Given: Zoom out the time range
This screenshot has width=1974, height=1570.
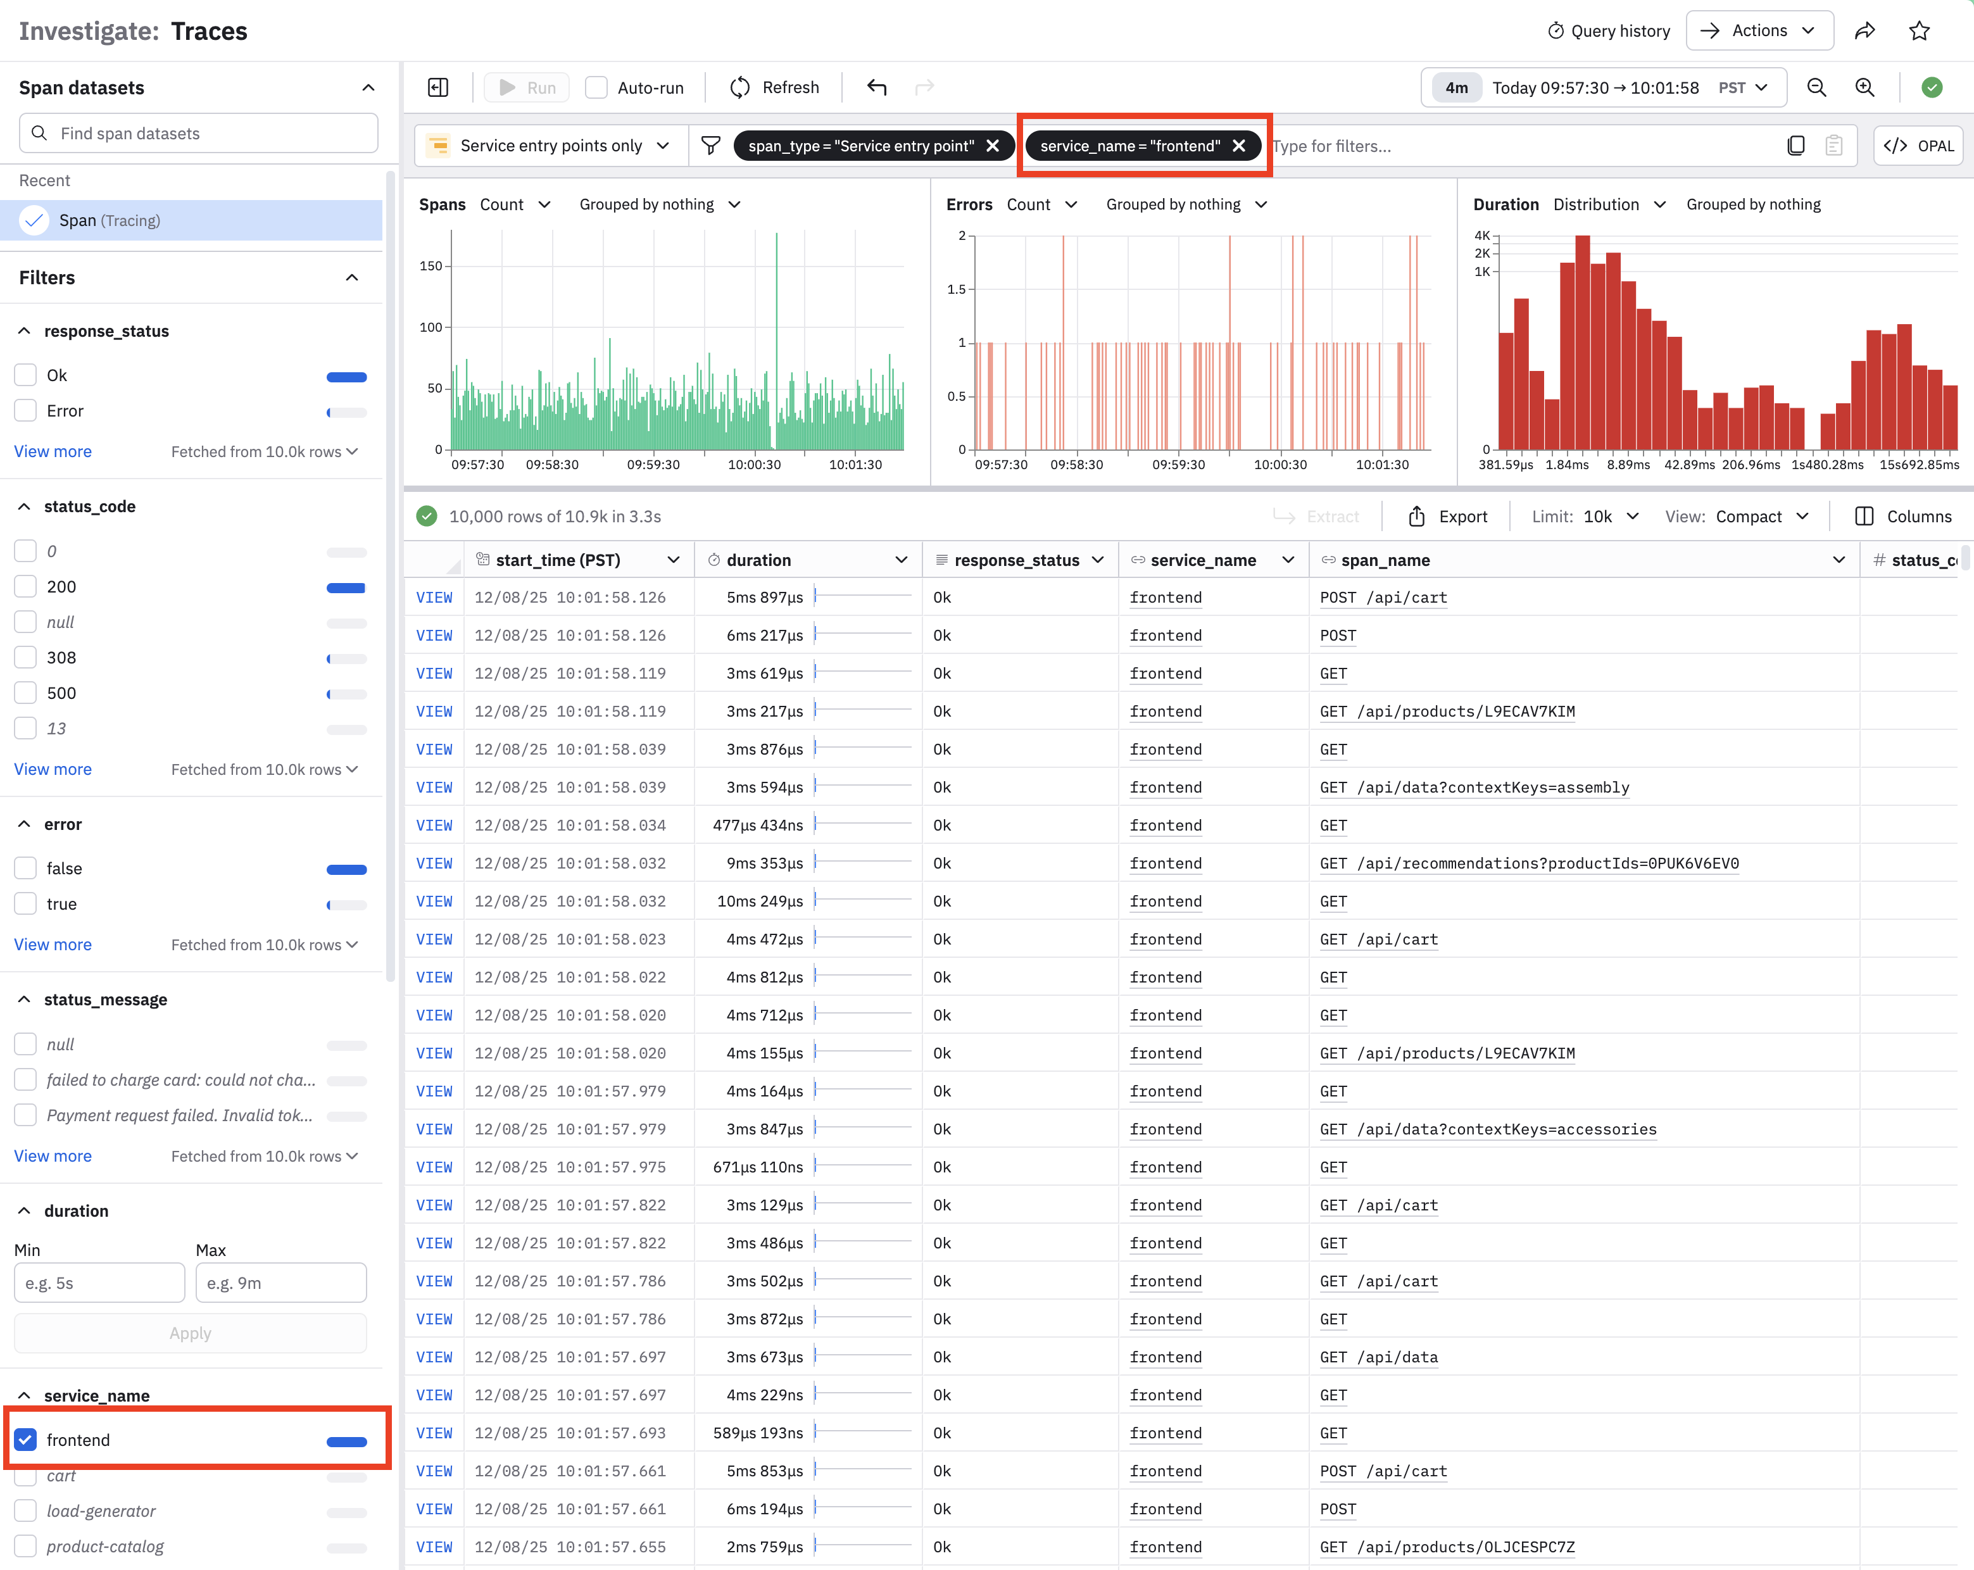Looking at the screenshot, I should click(x=1816, y=87).
